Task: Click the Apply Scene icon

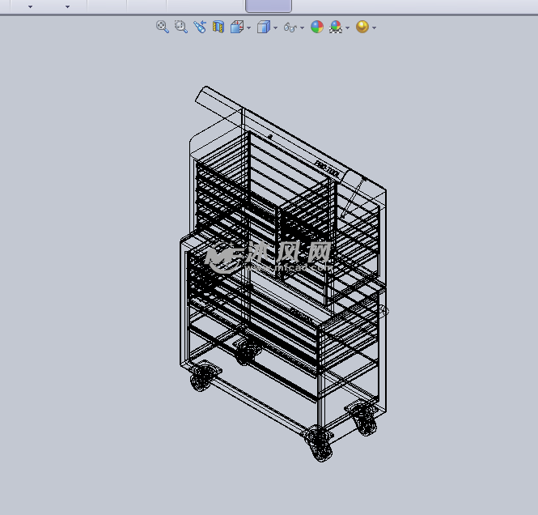Action: pos(336,27)
